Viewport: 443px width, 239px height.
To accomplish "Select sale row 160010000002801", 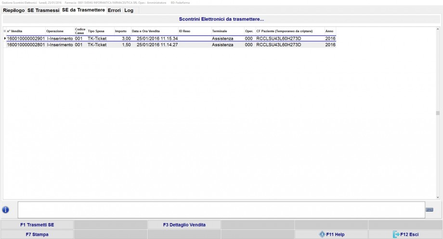I will coord(26,45).
